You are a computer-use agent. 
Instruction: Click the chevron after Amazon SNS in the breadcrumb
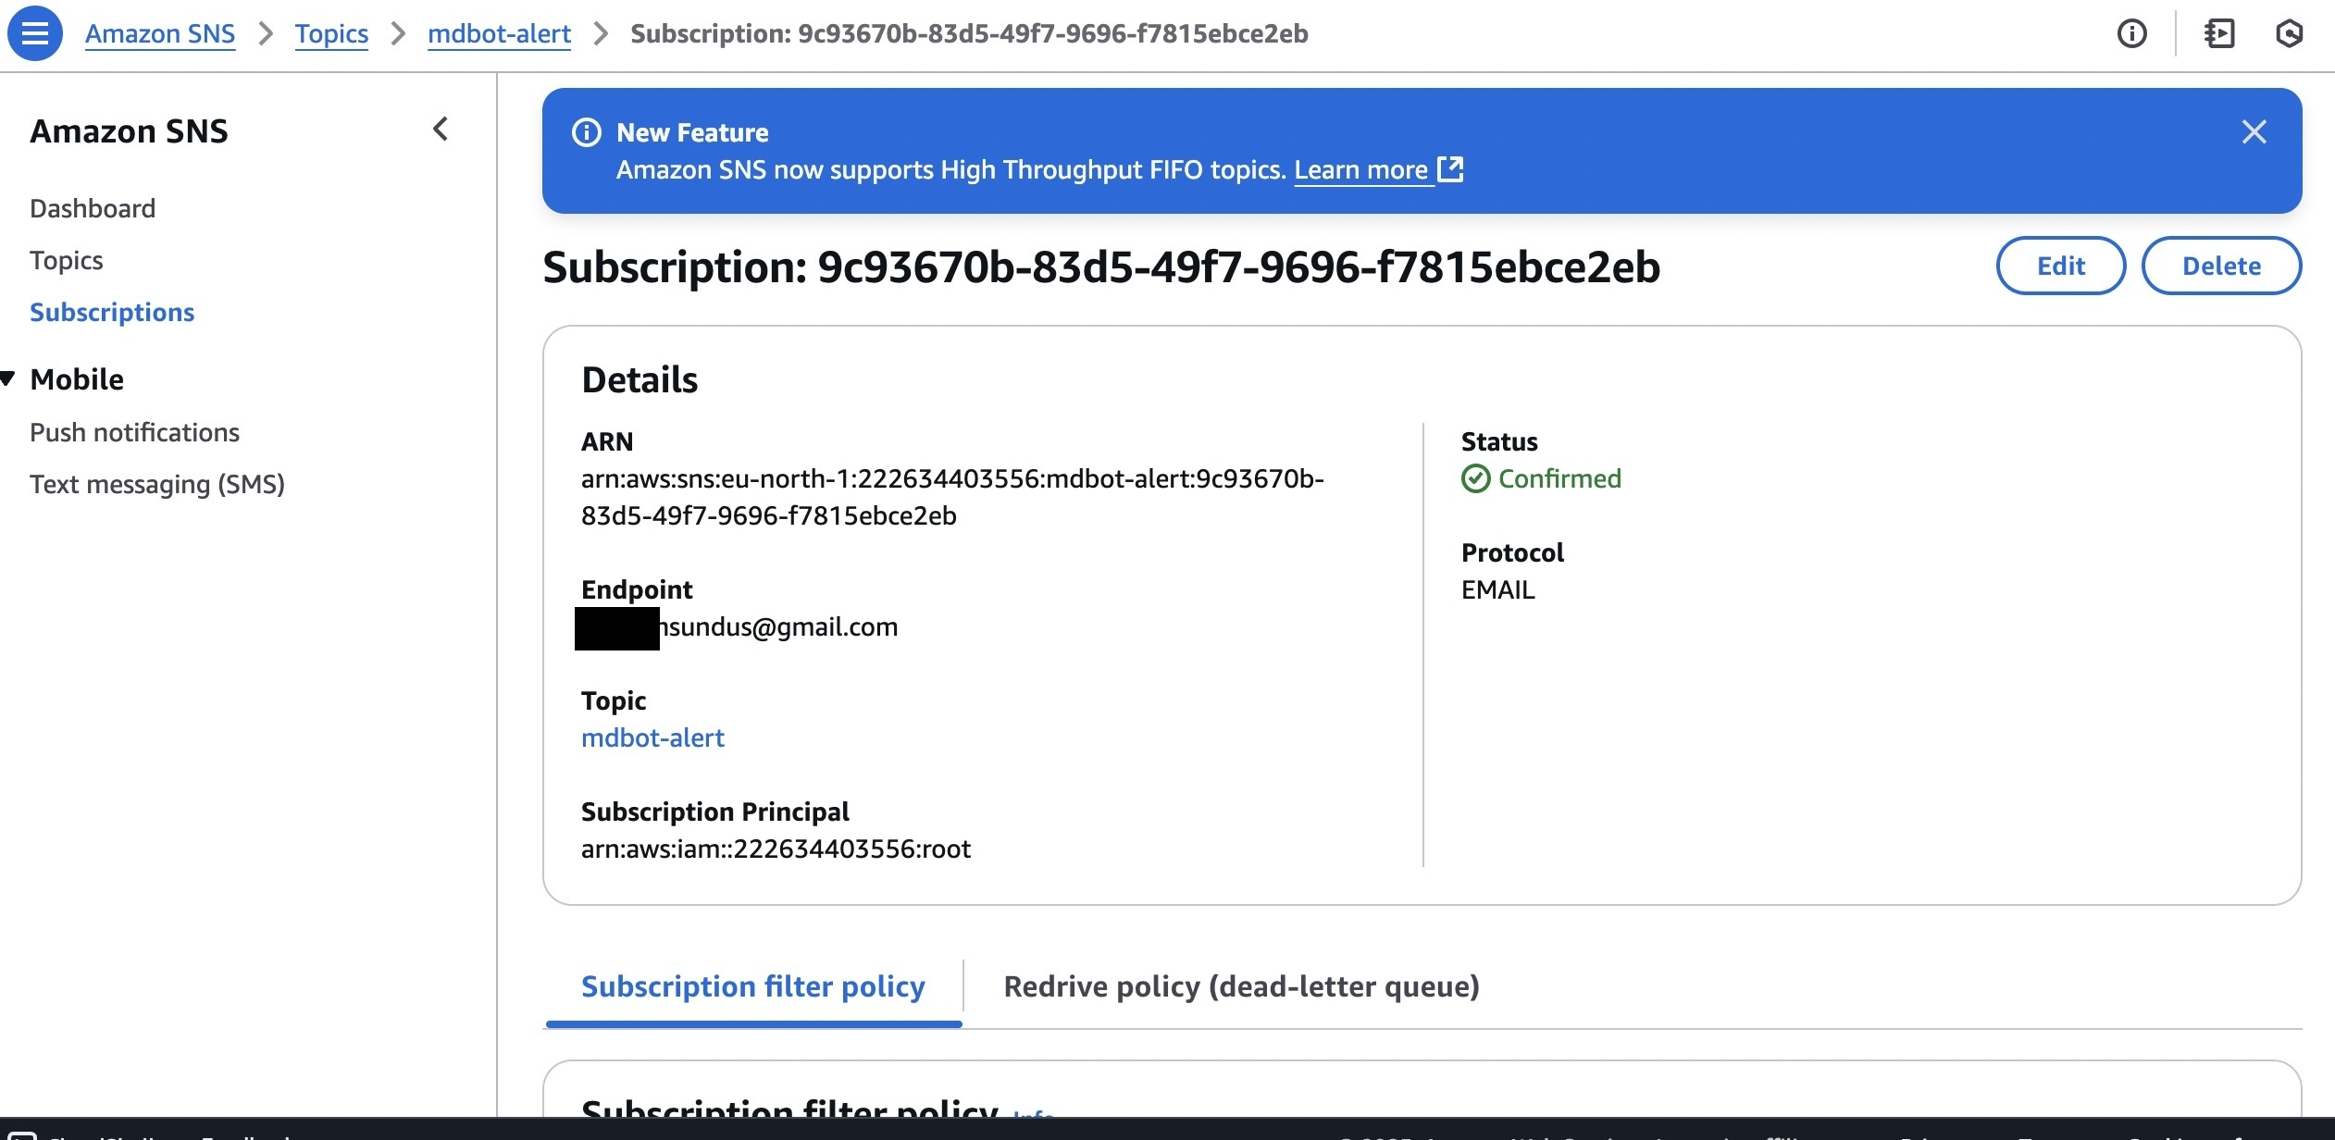[266, 34]
